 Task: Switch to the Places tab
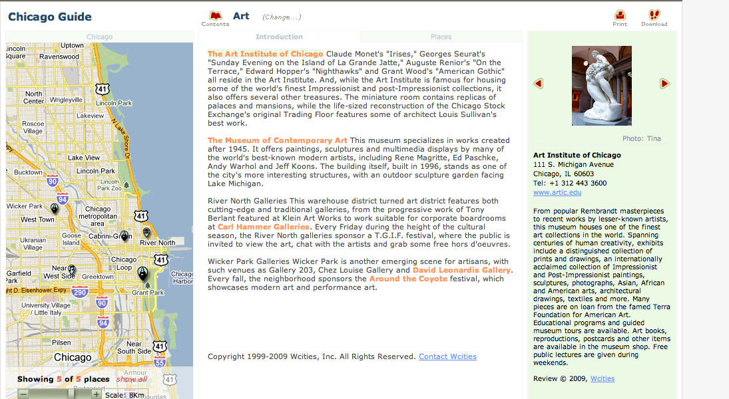pyautogui.click(x=441, y=37)
